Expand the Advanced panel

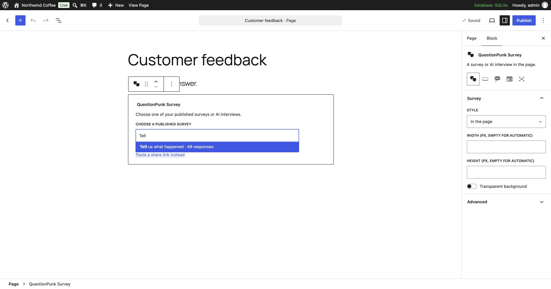(506, 202)
